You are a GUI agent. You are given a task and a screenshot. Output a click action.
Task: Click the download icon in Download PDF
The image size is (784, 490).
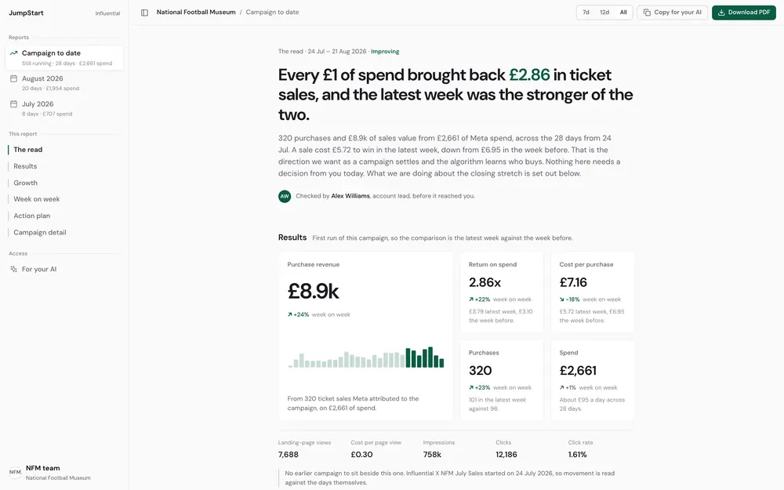click(721, 13)
